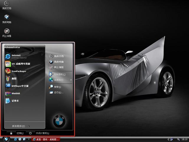Screen dimensions: 189x142
Task: Click the BMW logo Start button
Action: 6,139
